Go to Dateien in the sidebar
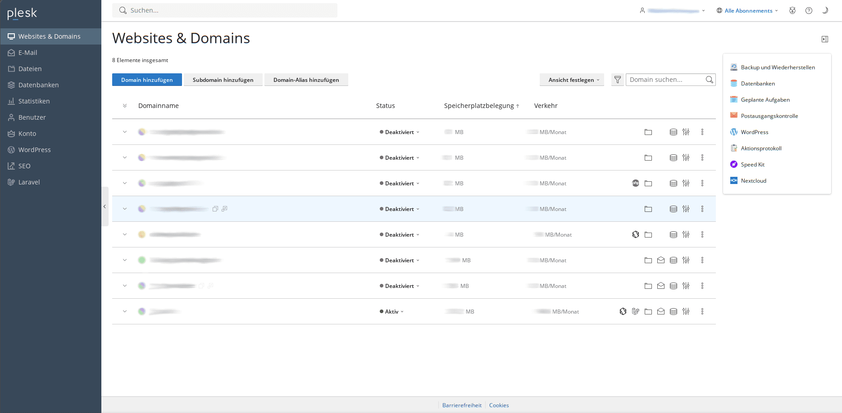842x413 pixels. click(x=50, y=69)
